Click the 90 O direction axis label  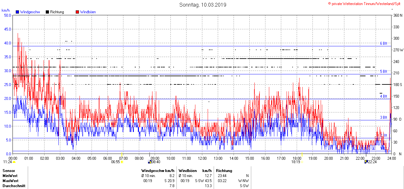398,119
